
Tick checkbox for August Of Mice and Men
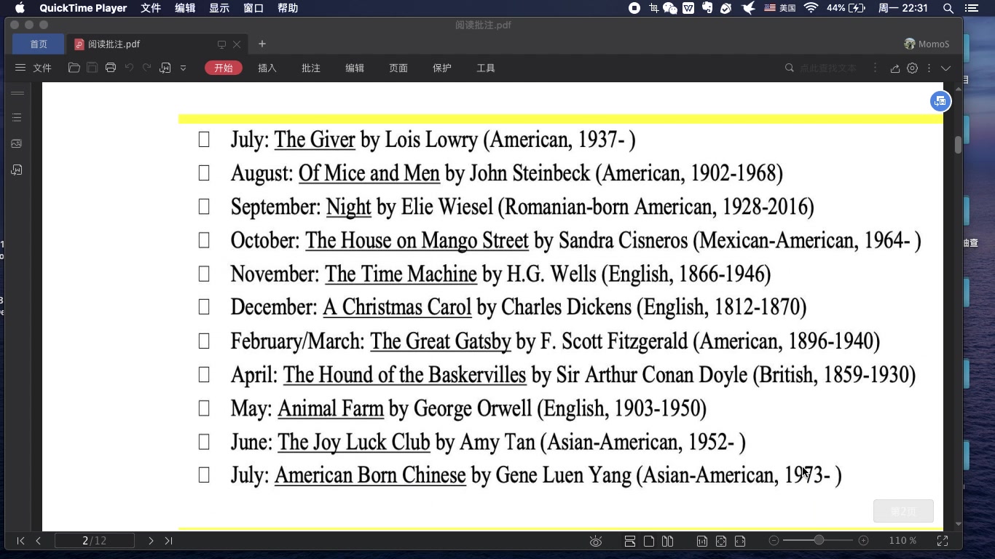[204, 173]
